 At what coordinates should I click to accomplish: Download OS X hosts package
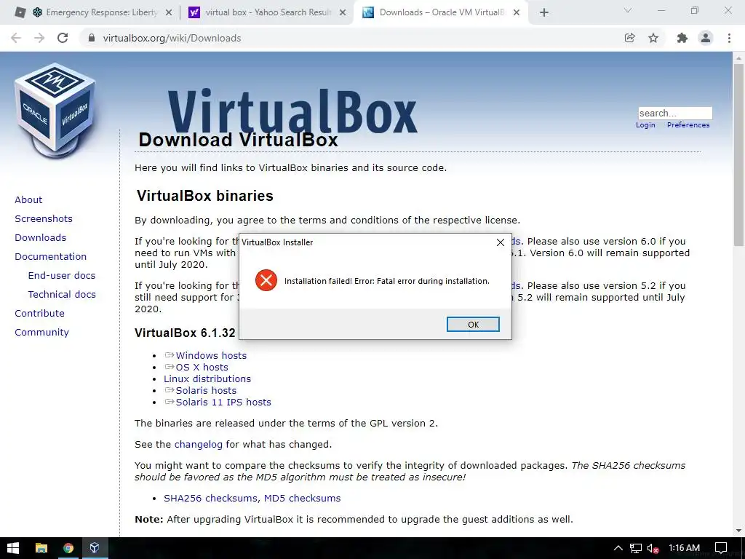point(202,367)
